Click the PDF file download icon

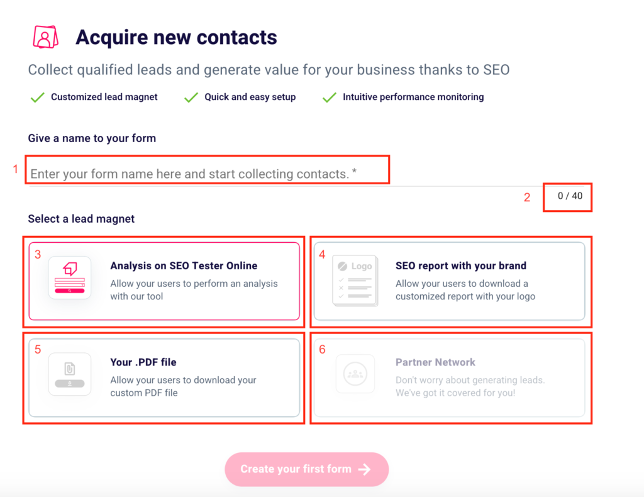pyautogui.click(x=70, y=374)
